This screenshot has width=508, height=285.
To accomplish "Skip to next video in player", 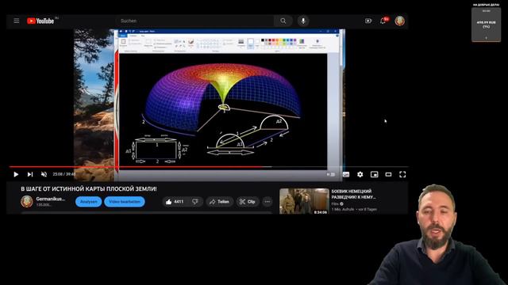I will [x=30, y=174].
